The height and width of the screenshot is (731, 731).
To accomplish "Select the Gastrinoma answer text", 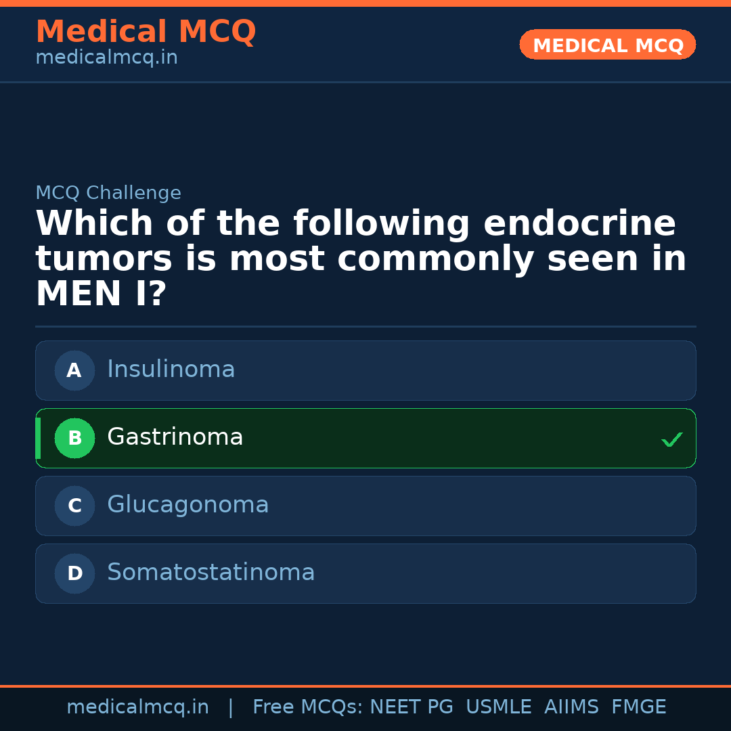I will click(175, 437).
